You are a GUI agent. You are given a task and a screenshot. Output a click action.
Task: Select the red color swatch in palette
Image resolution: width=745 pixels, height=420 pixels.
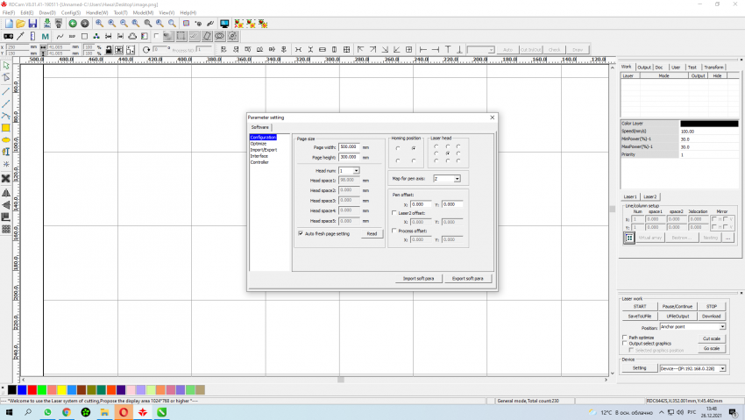point(32,389)
